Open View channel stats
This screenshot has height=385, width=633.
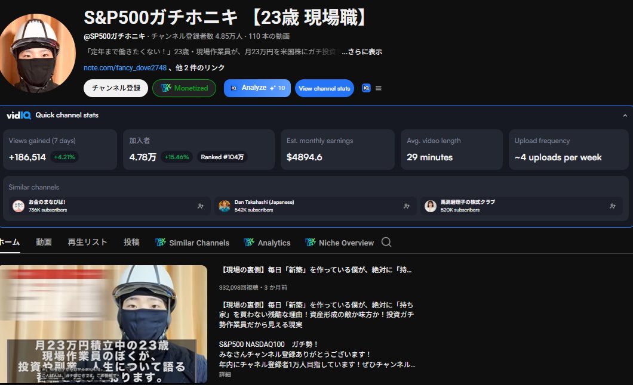point(324,88)
